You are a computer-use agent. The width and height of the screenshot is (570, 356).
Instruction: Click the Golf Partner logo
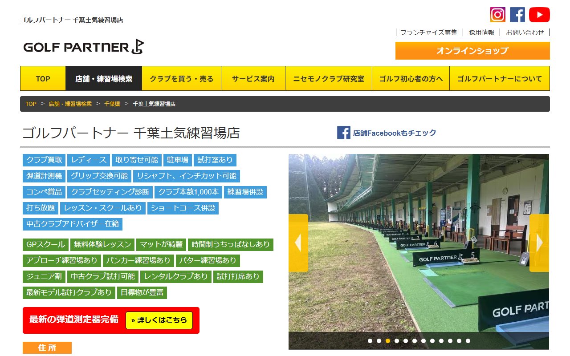point(84,47)
